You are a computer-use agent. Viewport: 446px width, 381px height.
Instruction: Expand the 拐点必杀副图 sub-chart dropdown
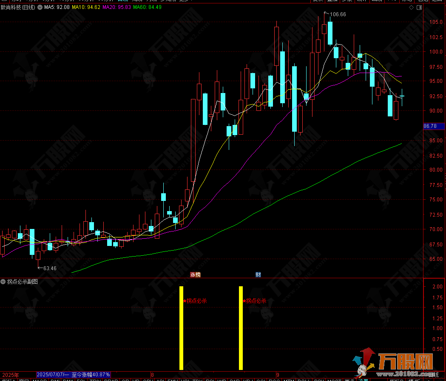(x=3, y=282)
